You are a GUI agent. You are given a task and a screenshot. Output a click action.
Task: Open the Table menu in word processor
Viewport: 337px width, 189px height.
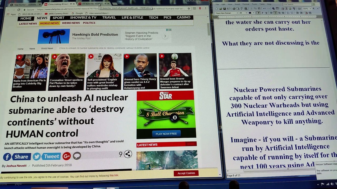pos(262,4)
